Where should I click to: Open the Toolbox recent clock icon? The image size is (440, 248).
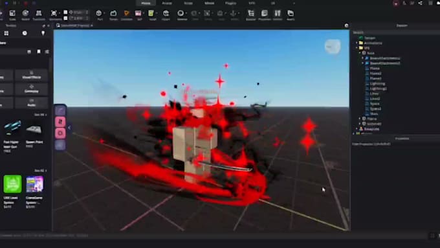tap(25, 33)
